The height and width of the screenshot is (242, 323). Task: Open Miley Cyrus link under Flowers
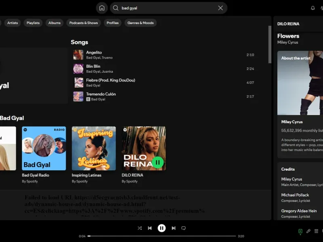coord(287,42)
